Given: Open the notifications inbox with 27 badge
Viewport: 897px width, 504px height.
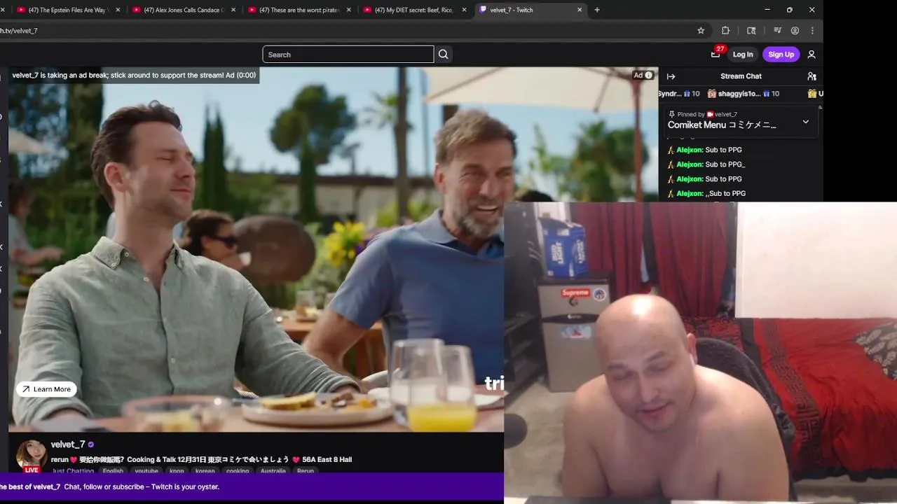Looking at the screenshot, I should 715,54.
